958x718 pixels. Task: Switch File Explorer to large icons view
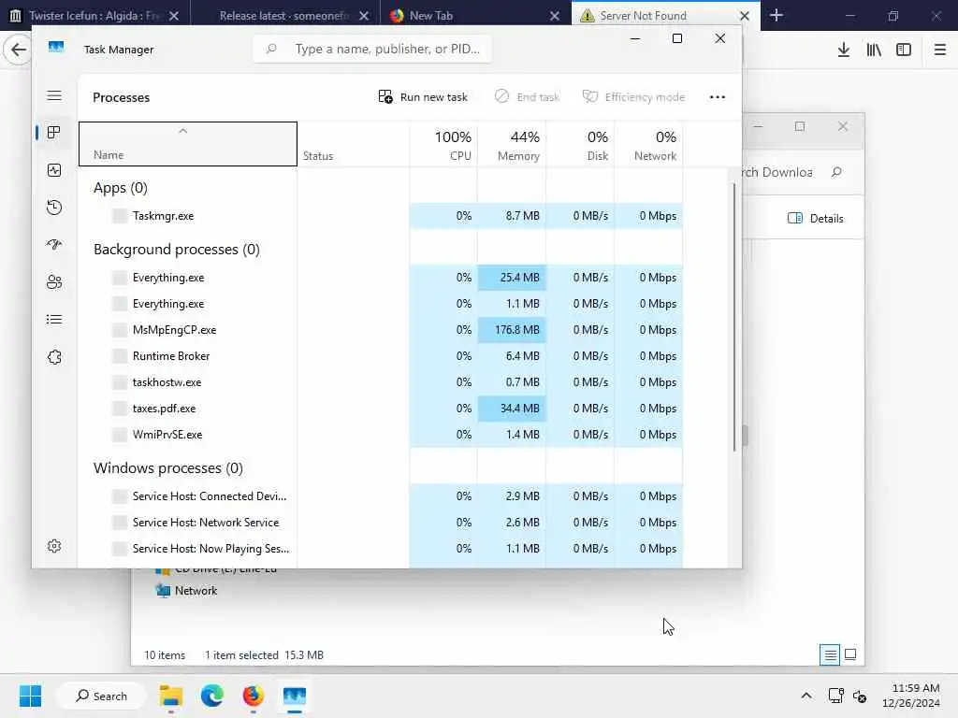coord(850,655)
